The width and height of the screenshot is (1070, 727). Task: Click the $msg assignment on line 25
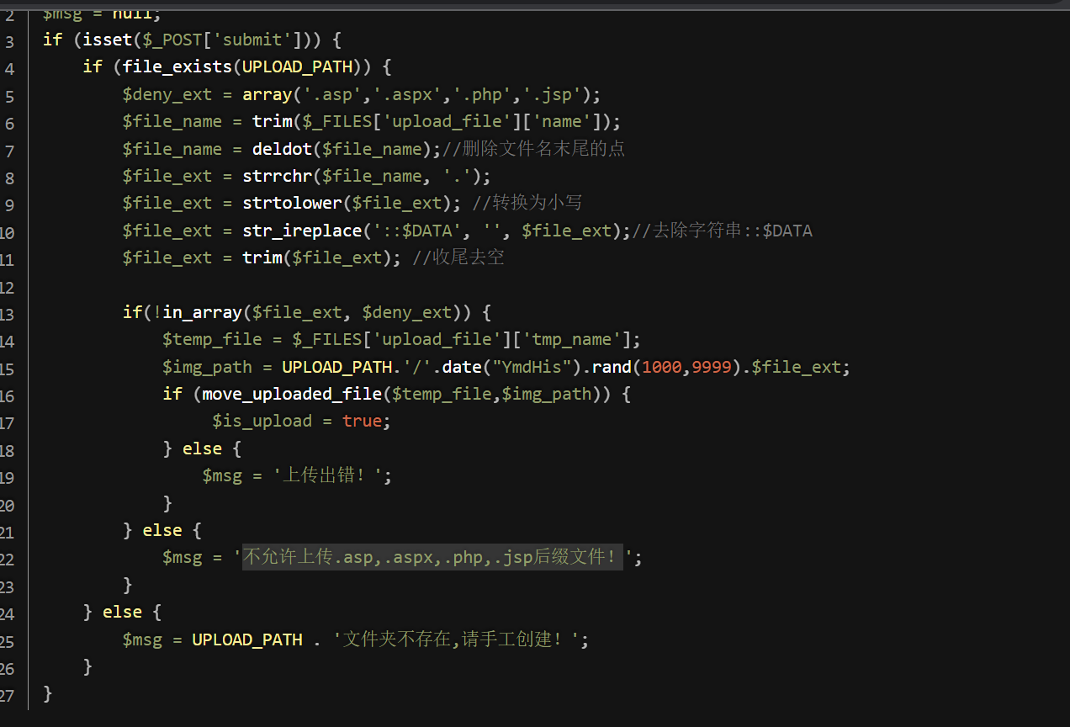142,639
